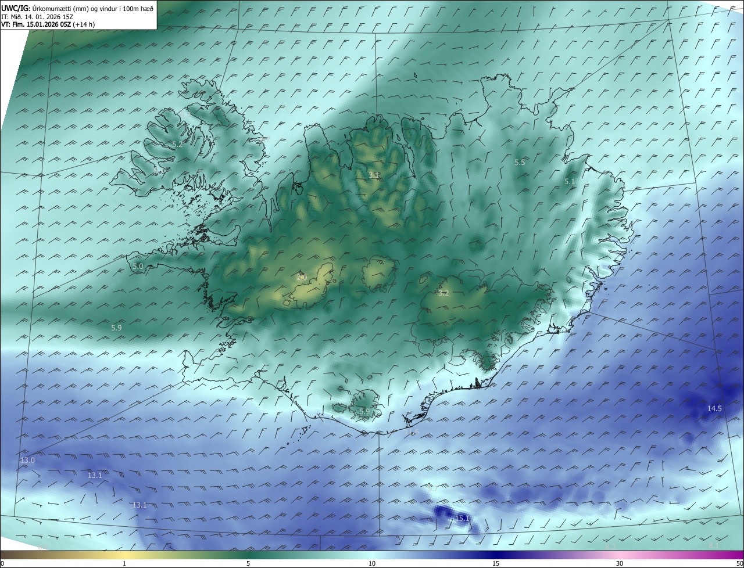The width and height of the screenshot is (744, 568).
Task: Select the 2.0 value beside the Langjökull outline
Action: pos(302,277)
